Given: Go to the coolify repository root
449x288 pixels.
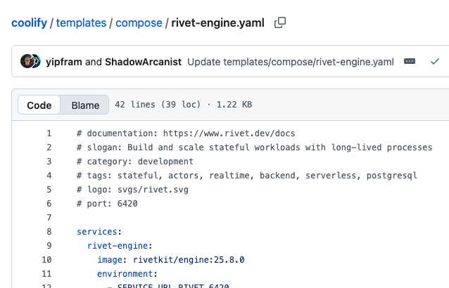Looking at the screenshot, I should (x=29, y=22).
